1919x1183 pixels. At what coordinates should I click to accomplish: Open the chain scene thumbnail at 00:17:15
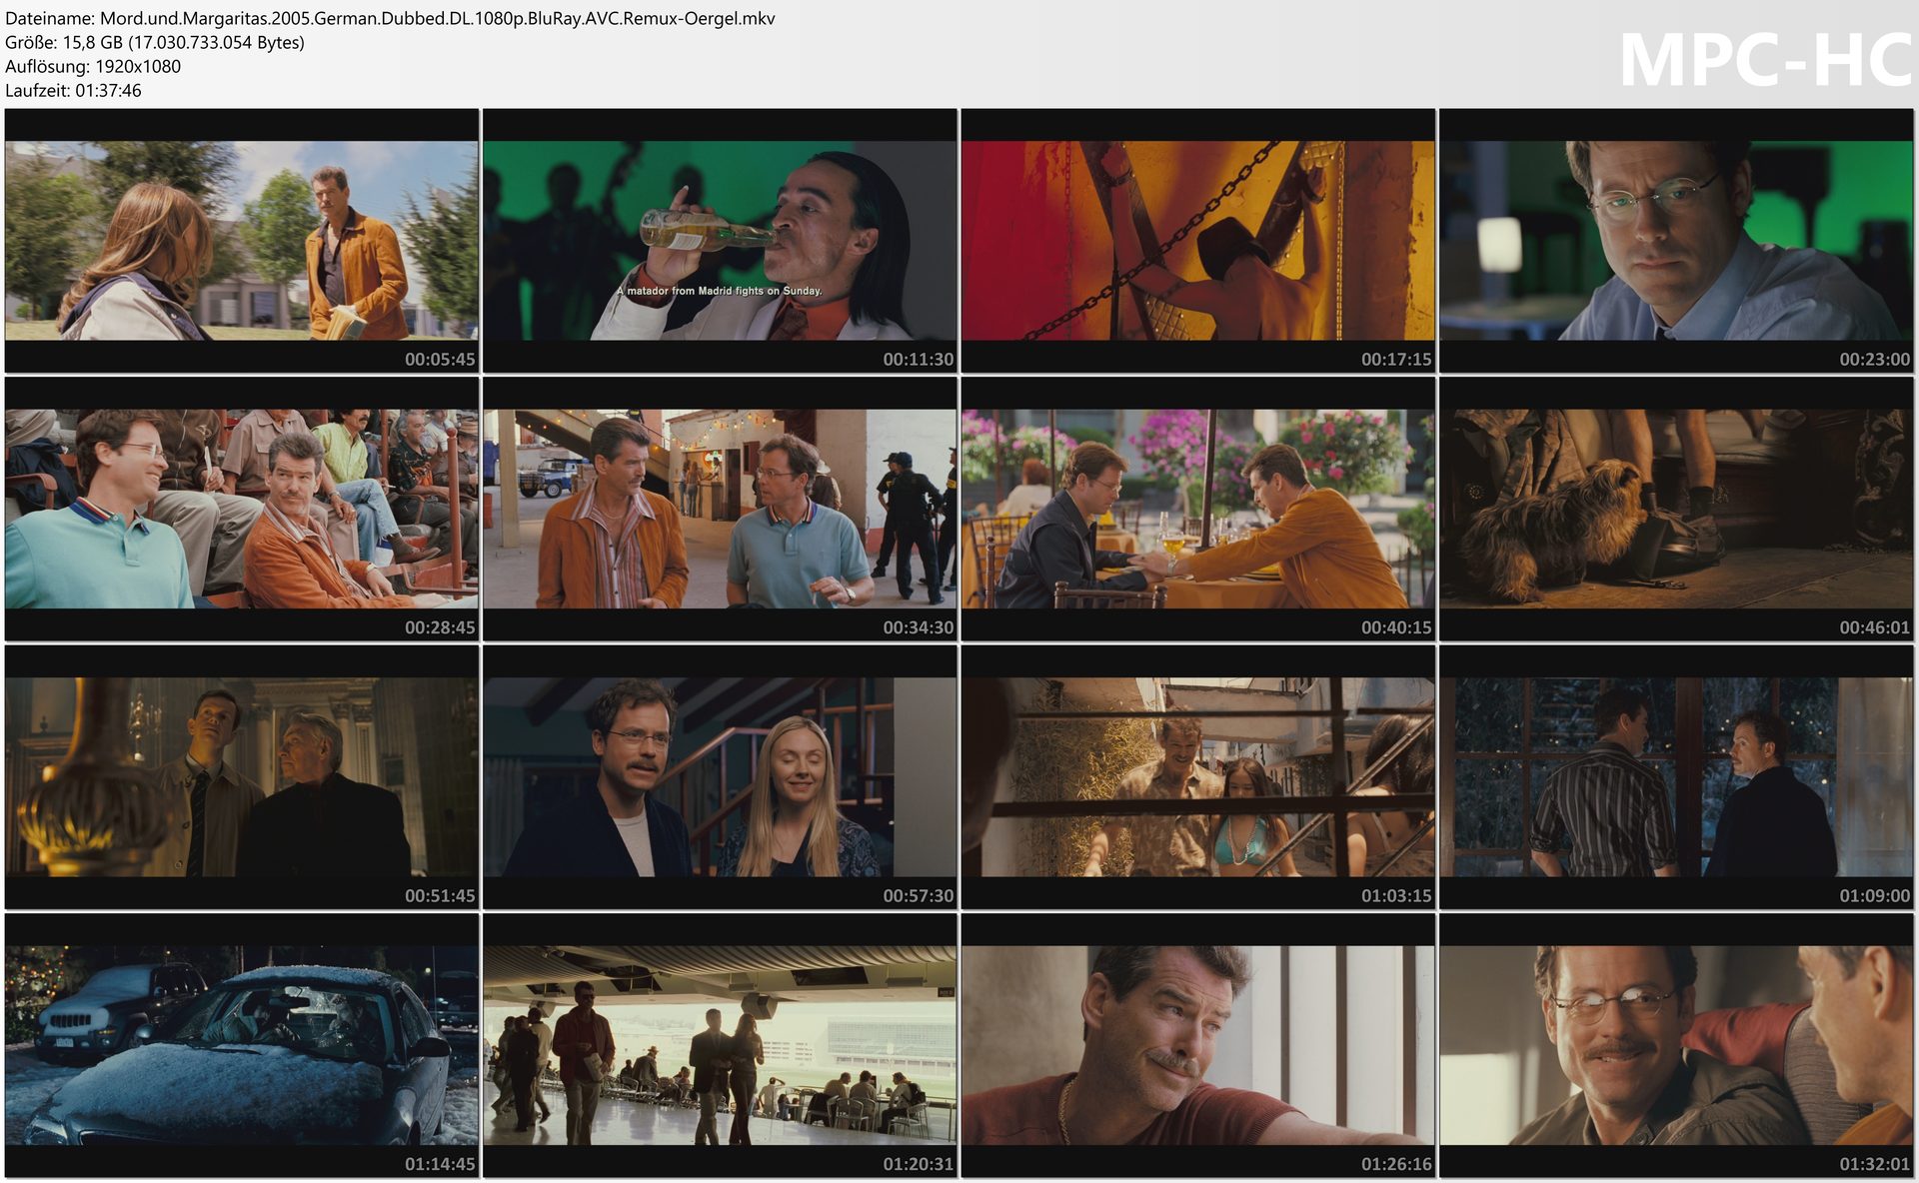(1197, 240)
